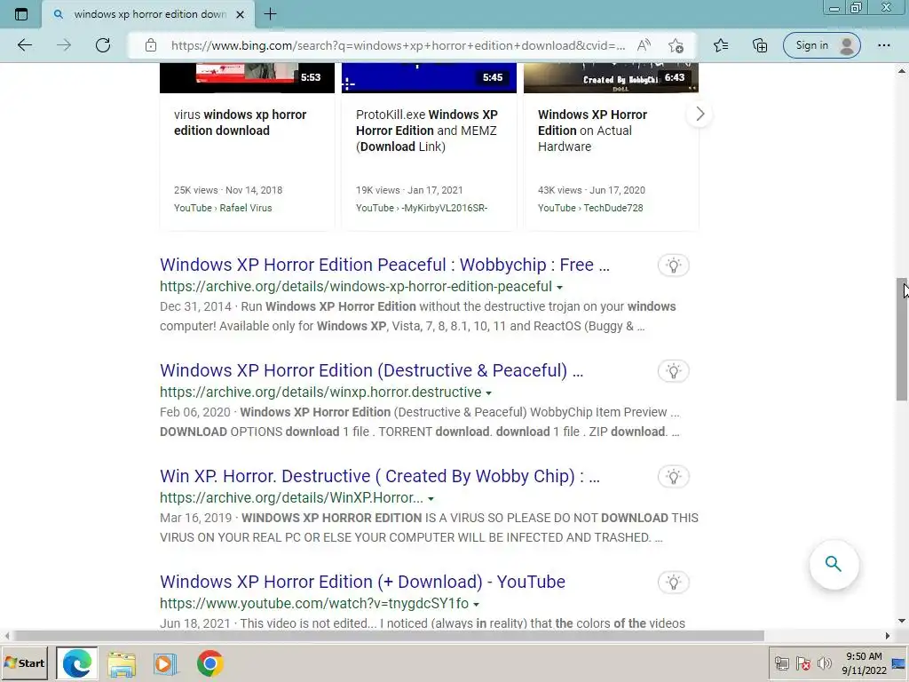
Task: Show insights for Win XP. Horror. Destructive result
Action: pyautogui.click(x=673, y=477)
